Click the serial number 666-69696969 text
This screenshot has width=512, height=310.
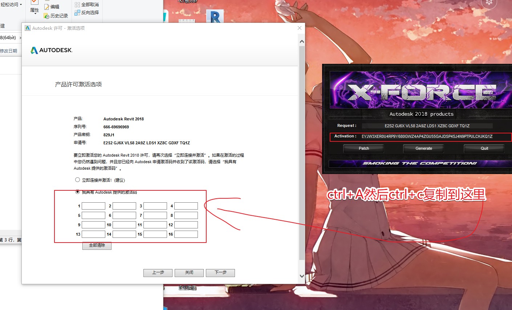116,127
